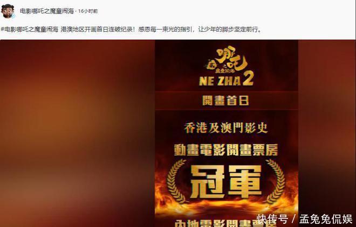Screen dimensions: 356x227
Task: Click the flames beneath 冠軍
Action: point(227,207)
